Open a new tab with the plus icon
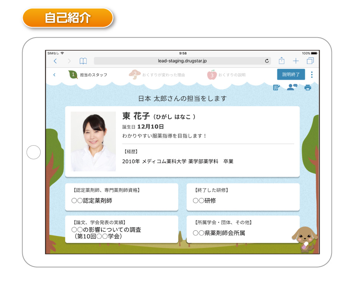 296,61
